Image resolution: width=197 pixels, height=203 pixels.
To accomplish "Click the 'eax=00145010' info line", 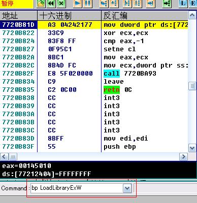I will coord(26,166).
